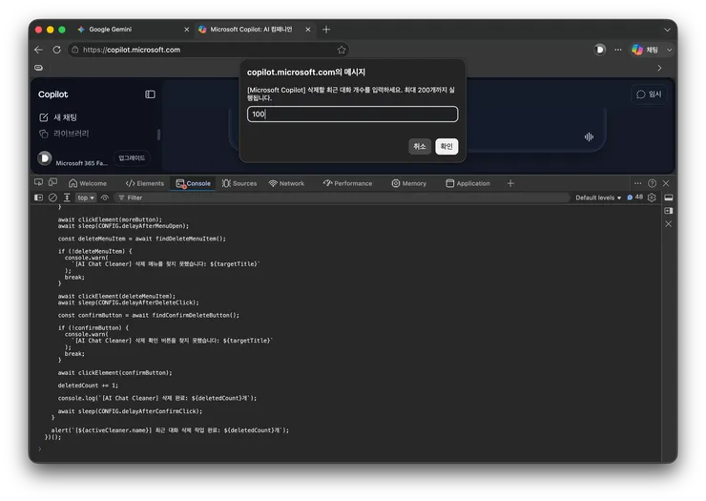This screenshot has height=501, width=706.
Task: Click the clear console icon
Action: (x=52, y=198)
